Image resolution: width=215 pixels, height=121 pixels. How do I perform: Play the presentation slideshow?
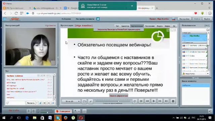pos(154,101)
